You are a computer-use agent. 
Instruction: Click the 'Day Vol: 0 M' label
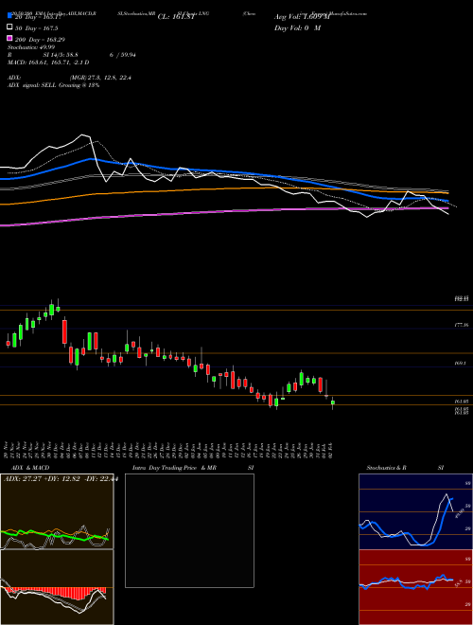tap(297, 27)
